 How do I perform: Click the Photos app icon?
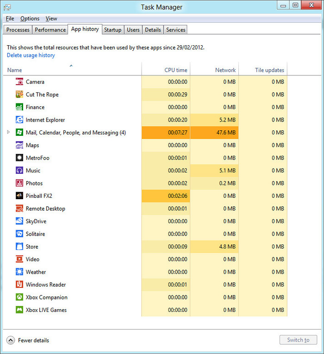click(x=19, y=183)
